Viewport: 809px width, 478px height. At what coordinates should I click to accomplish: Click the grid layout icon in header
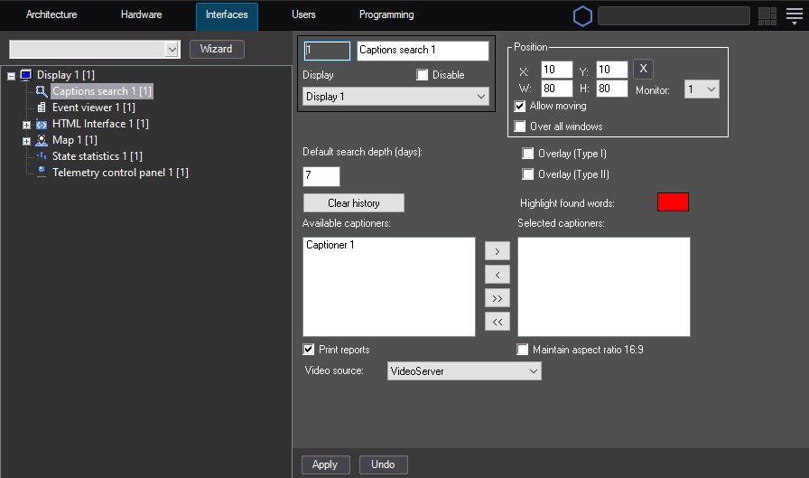767,15
